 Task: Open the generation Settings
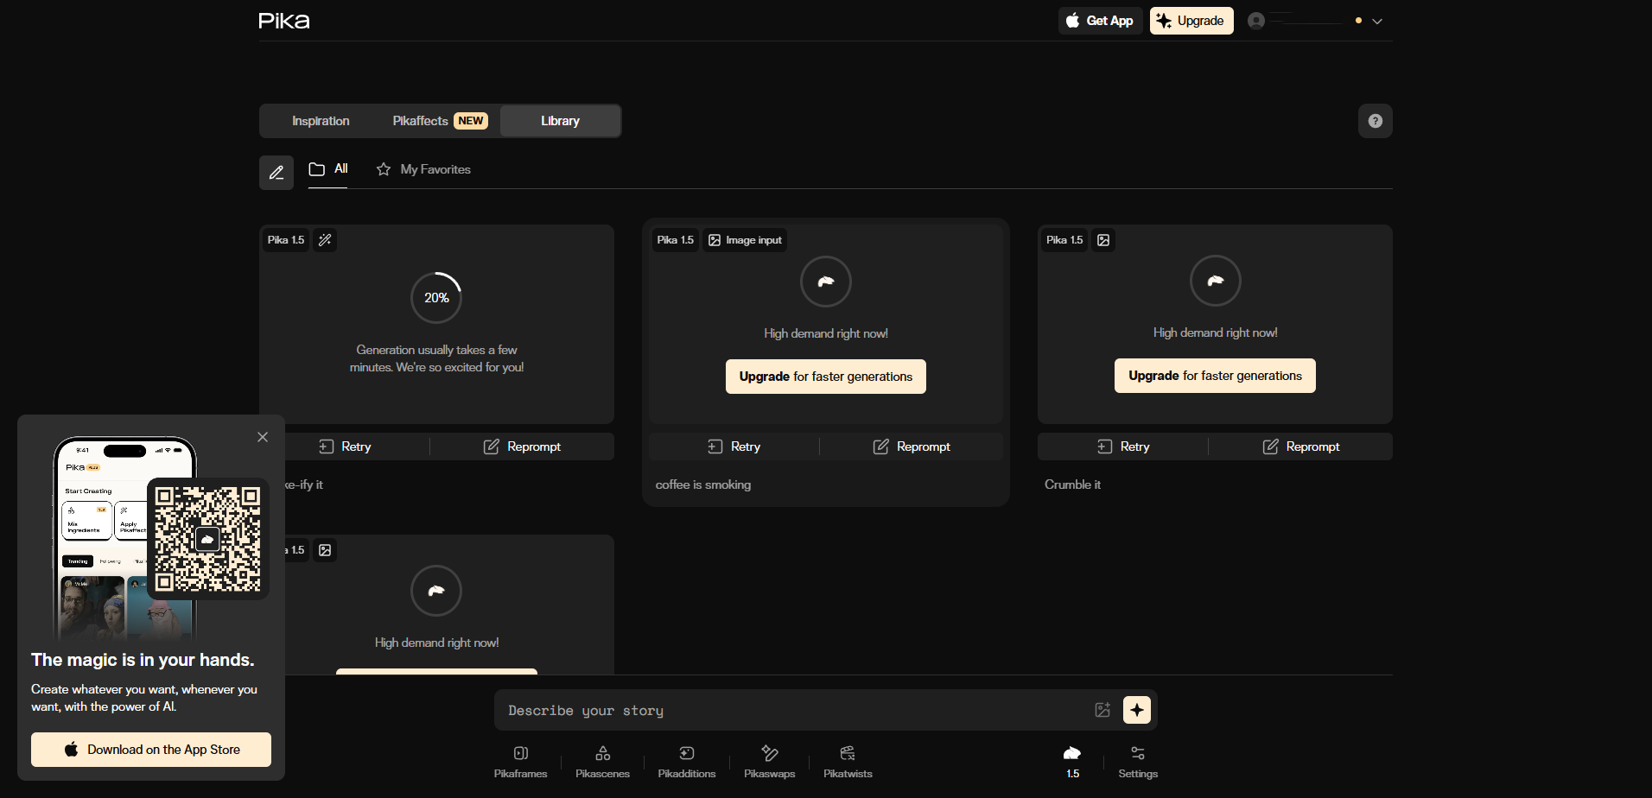coord(1138,762)
